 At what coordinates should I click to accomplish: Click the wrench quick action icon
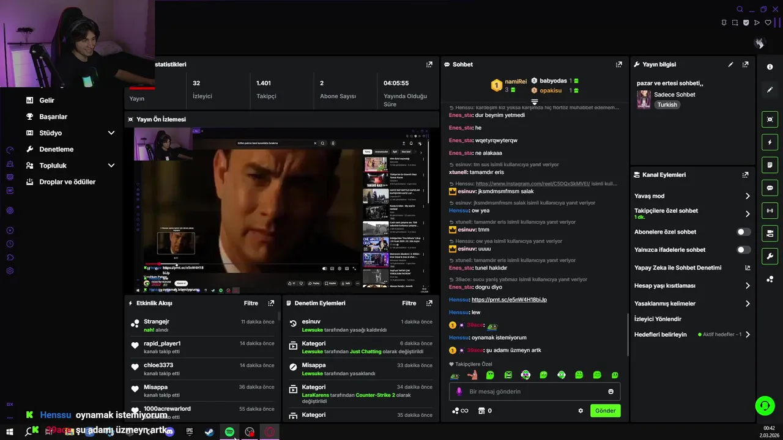770,256
